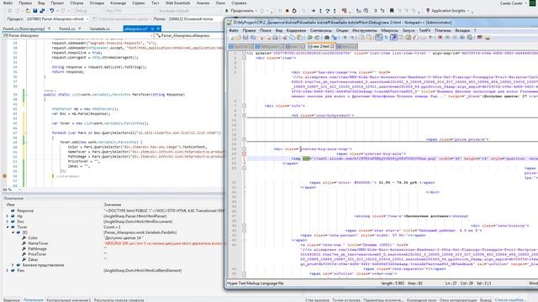Click the Save icon in Visual Studio toolbar
The image size is (538, 302).
pos(35,11)
